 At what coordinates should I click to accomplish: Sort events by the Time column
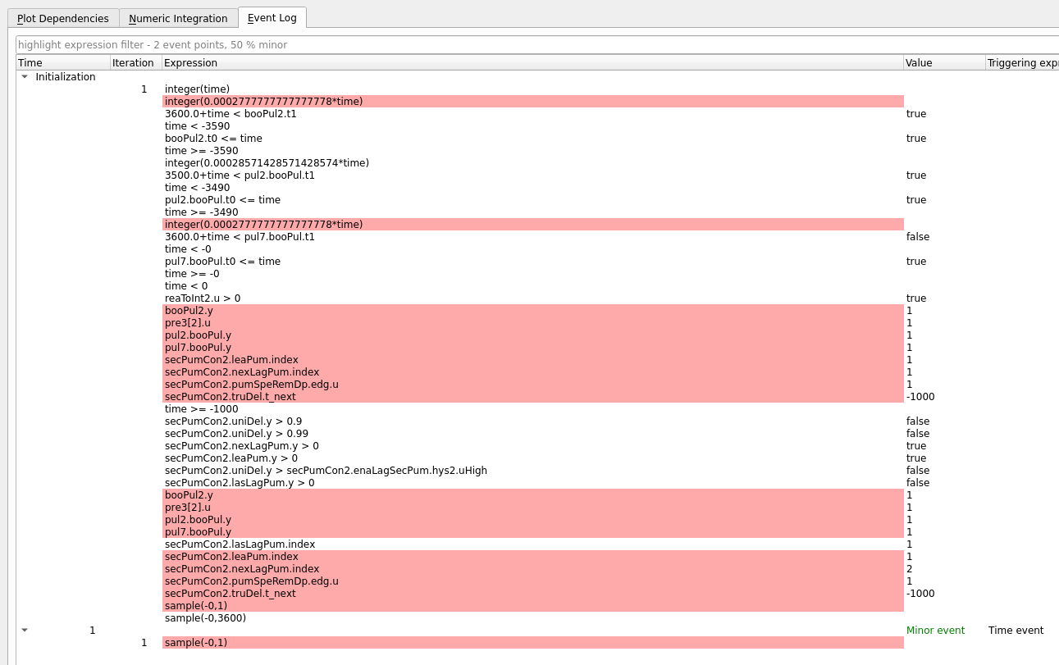coord(30,62)
